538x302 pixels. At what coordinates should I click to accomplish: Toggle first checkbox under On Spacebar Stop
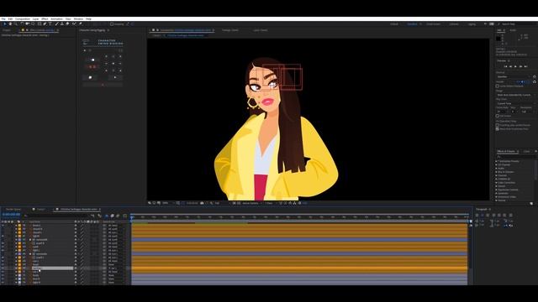pos(497,125)
